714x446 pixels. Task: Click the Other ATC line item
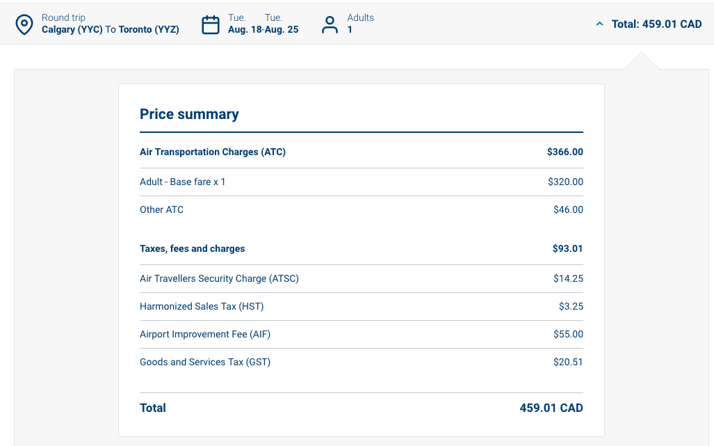coord(161,209)
